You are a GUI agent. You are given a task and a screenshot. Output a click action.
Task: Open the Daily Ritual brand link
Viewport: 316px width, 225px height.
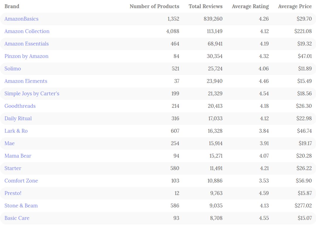18,118
